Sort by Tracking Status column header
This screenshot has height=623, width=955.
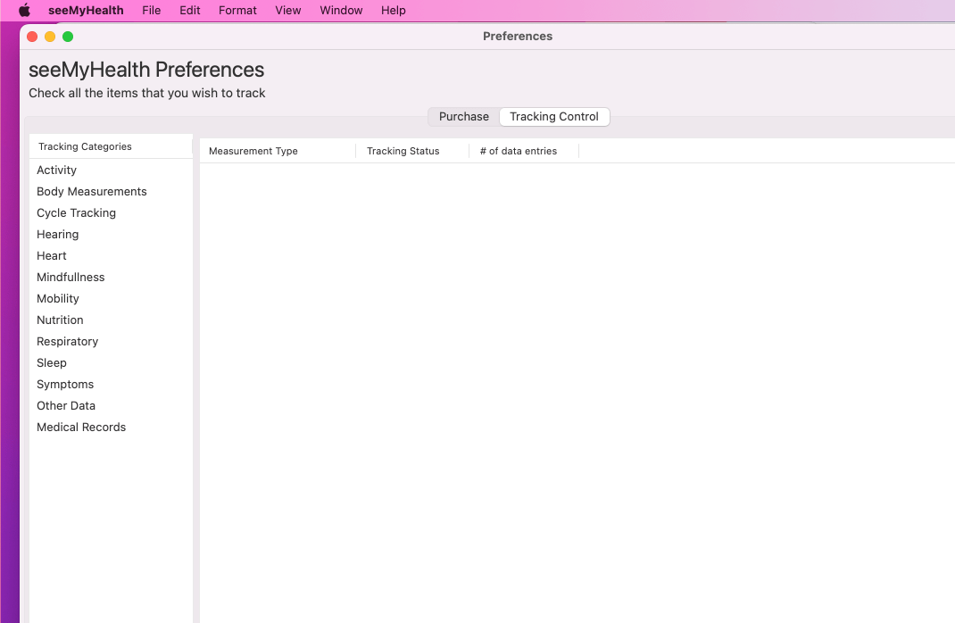tap(412, 151)
